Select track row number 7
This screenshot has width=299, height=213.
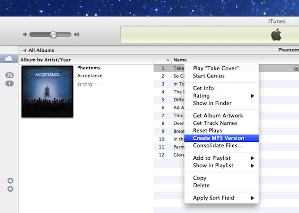(169, 115)
